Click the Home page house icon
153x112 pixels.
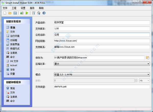pos(39,13)
